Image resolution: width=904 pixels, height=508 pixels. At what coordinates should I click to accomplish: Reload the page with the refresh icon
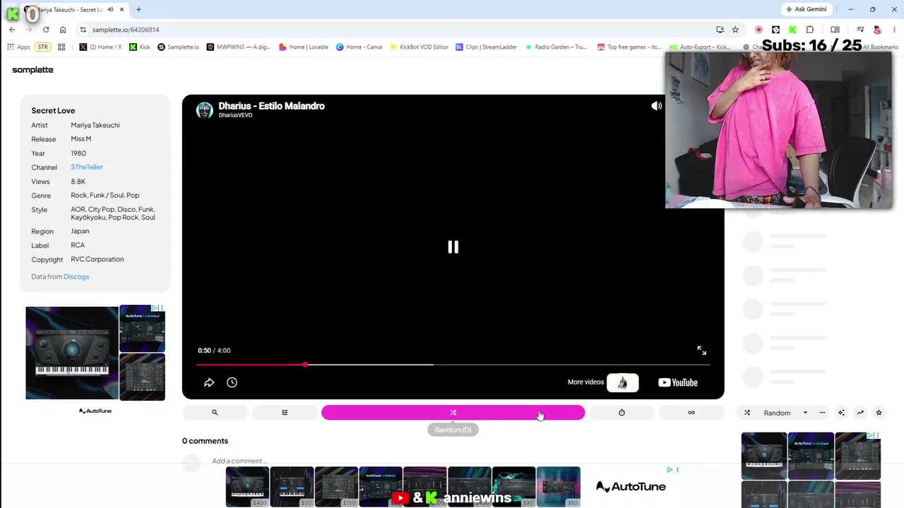46,30
